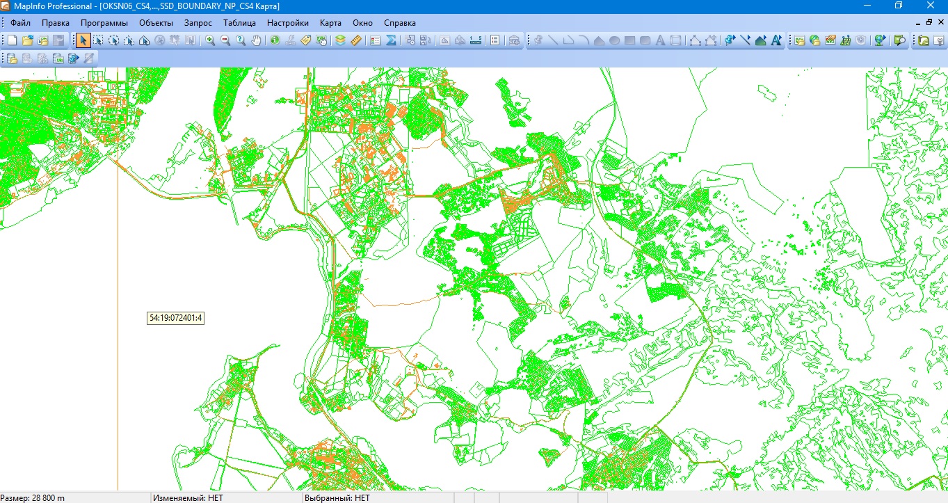Viewport: 948px width, 503px height.
Task: Open the Запрос menu
Action: 198,23
